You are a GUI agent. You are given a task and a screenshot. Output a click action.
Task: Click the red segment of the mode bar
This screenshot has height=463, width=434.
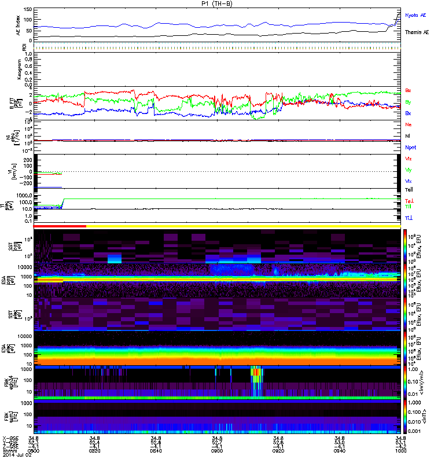[60, 226]
